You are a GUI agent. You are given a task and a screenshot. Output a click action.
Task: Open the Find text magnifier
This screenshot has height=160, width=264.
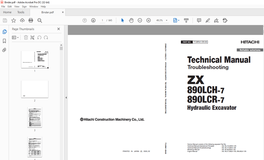pyautogui.click(x=40, y=20)
